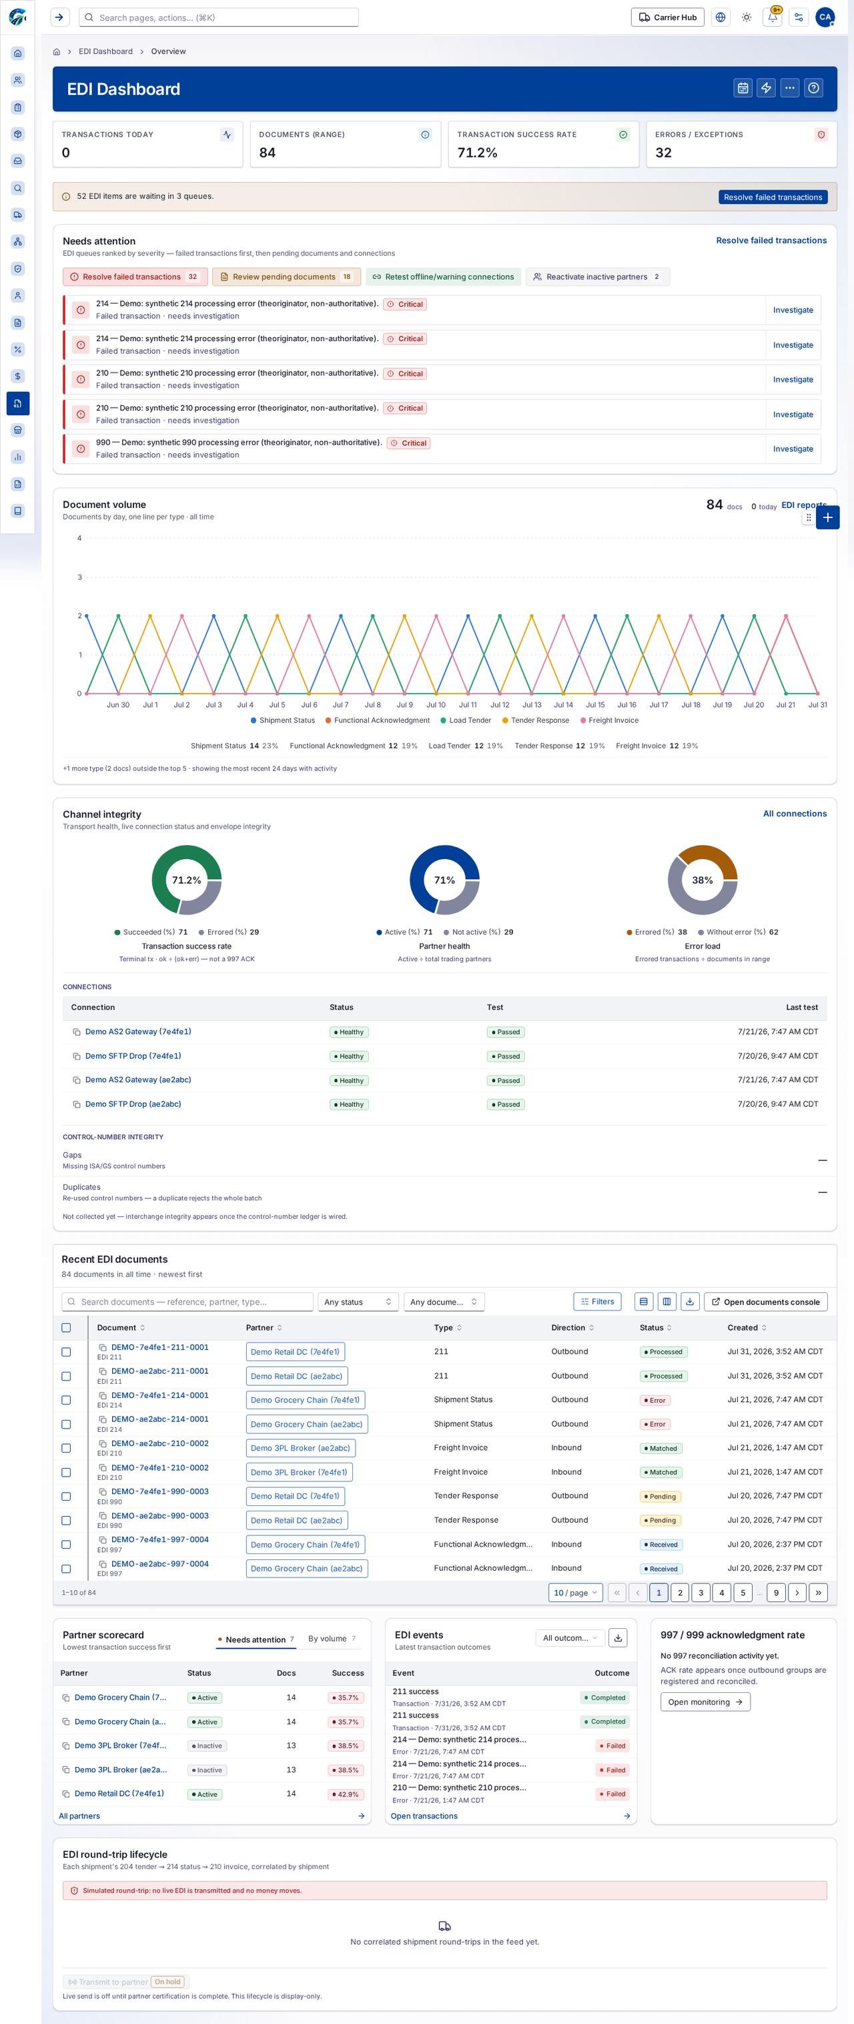Image resolution: width=854 pixels, height=2024 pixels.
Task: Switch theme with the sun icon
Action: 747,17
